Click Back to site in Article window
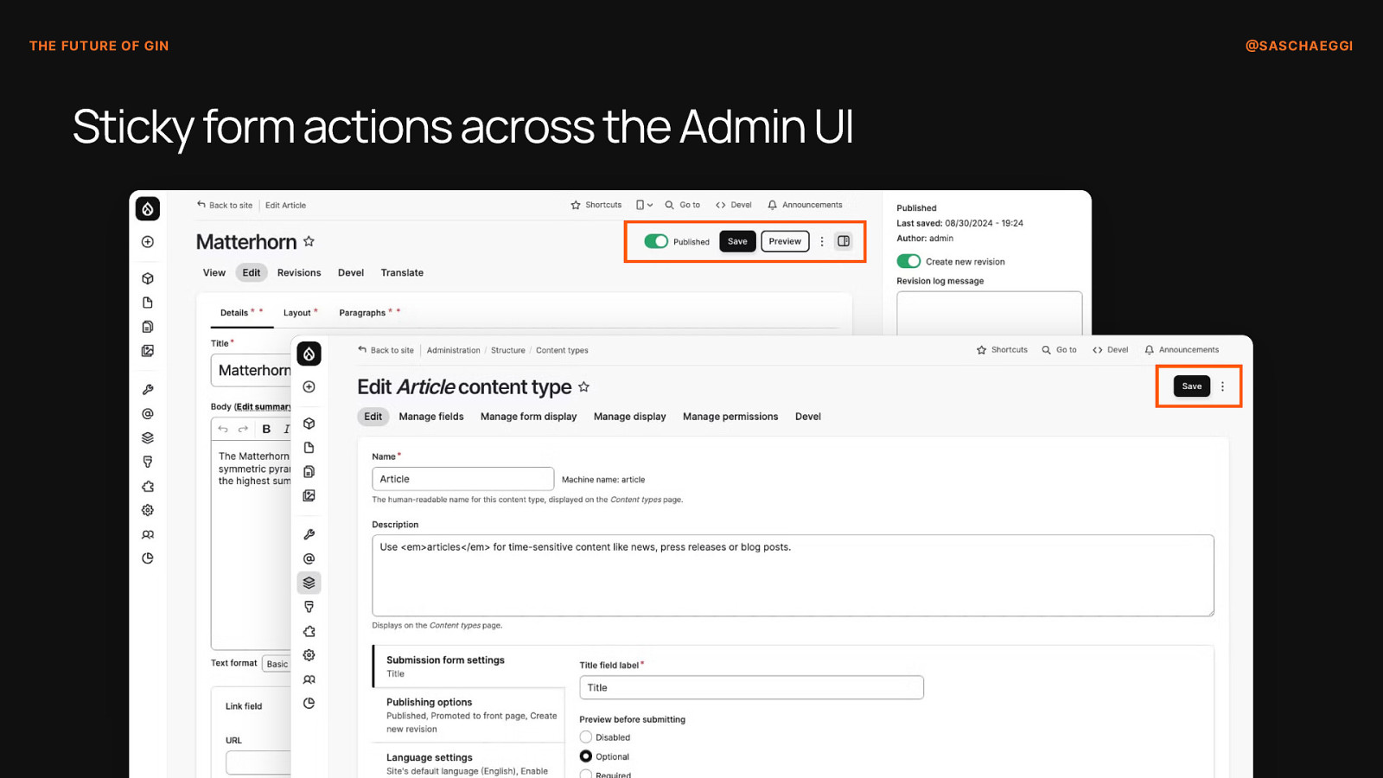 386,350
